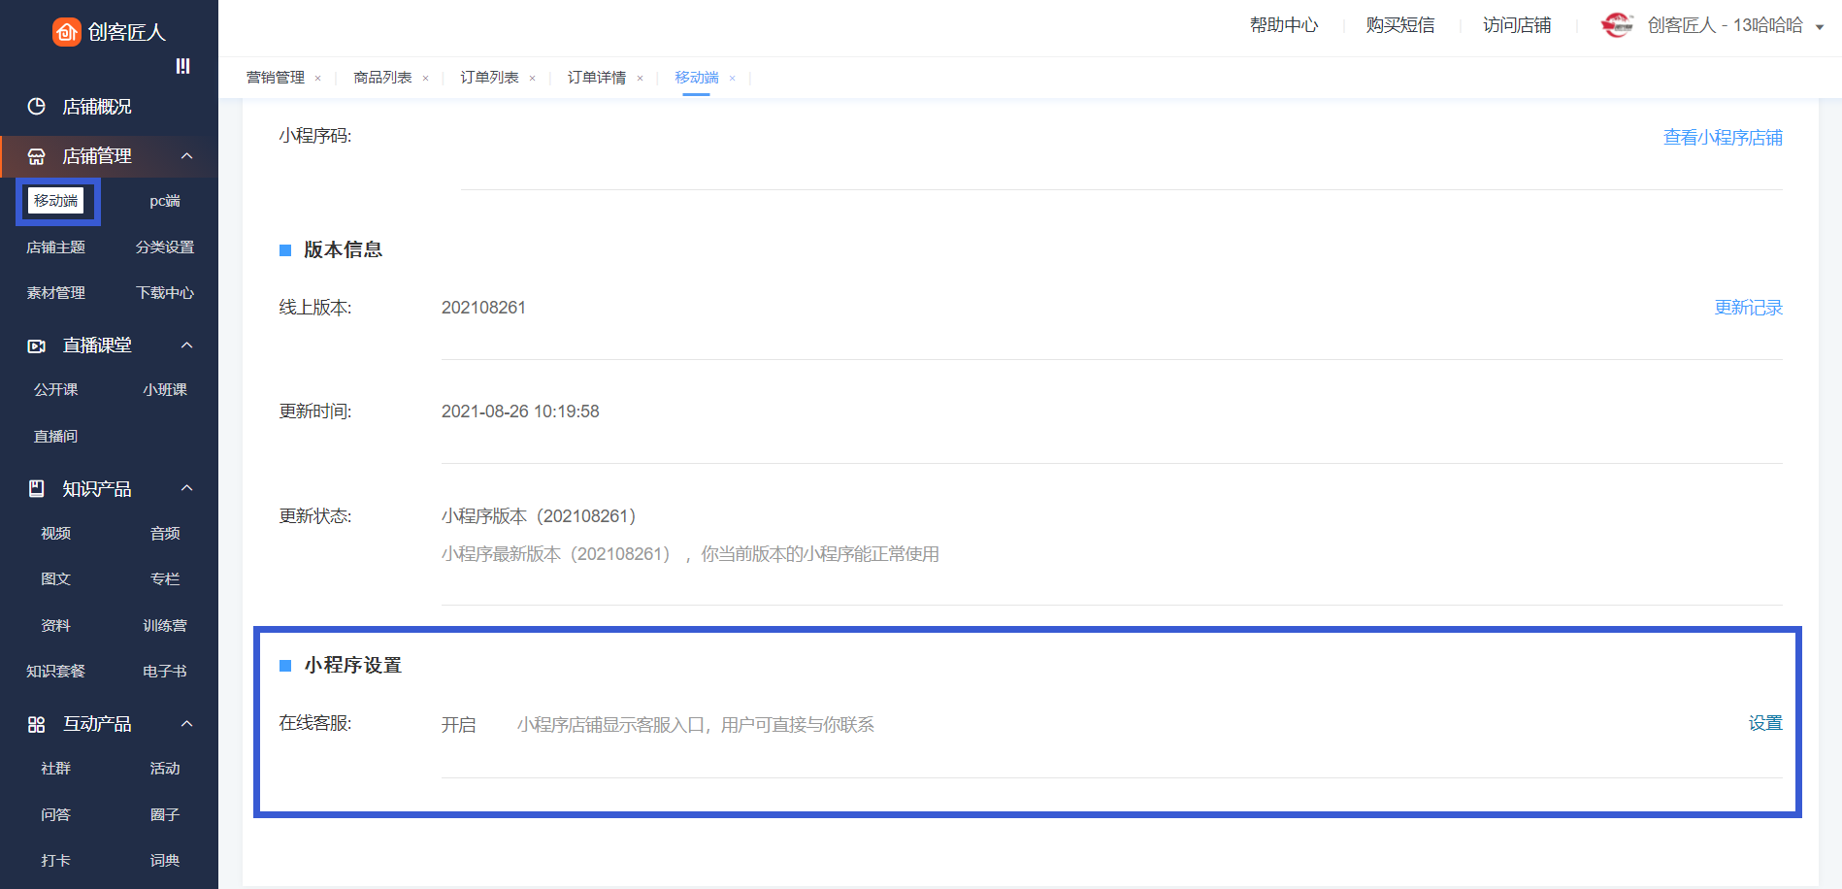Click 设置 for 在线客服
Screen dimensions: 1842x889
point(1765,723)
